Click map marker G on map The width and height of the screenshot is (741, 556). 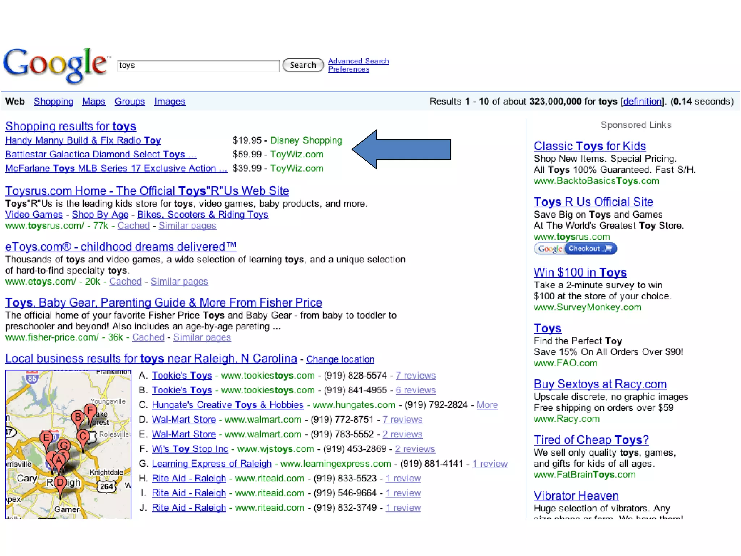(64, 445)
